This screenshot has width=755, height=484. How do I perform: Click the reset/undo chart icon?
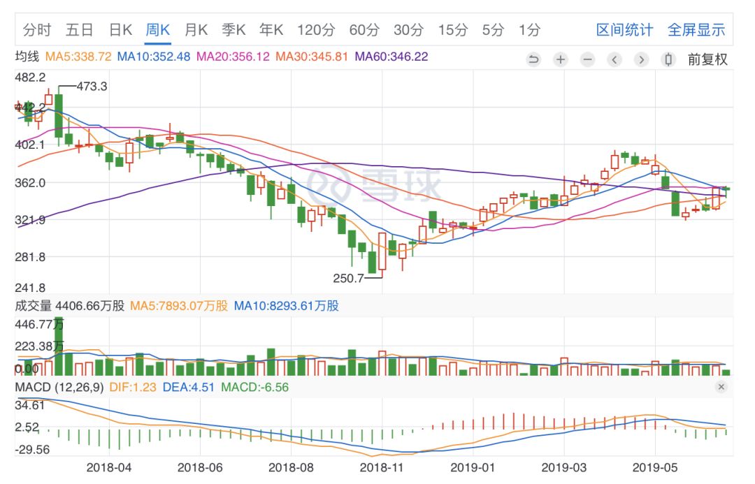pos(533,59)
